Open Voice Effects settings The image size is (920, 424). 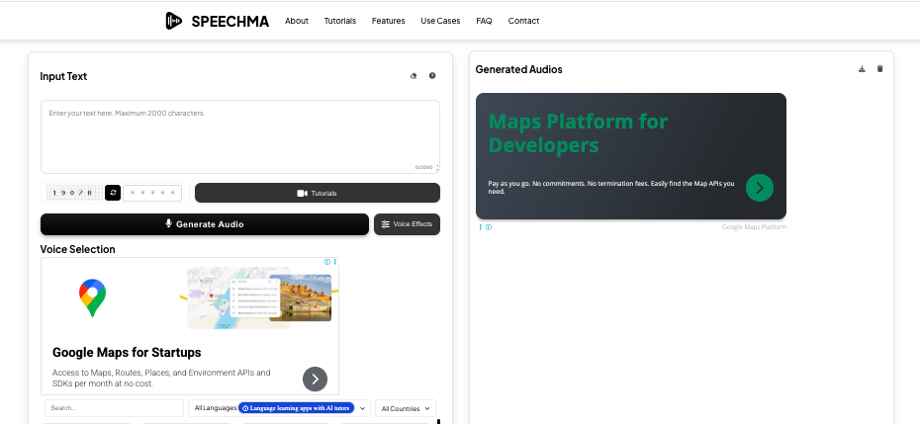407,224
